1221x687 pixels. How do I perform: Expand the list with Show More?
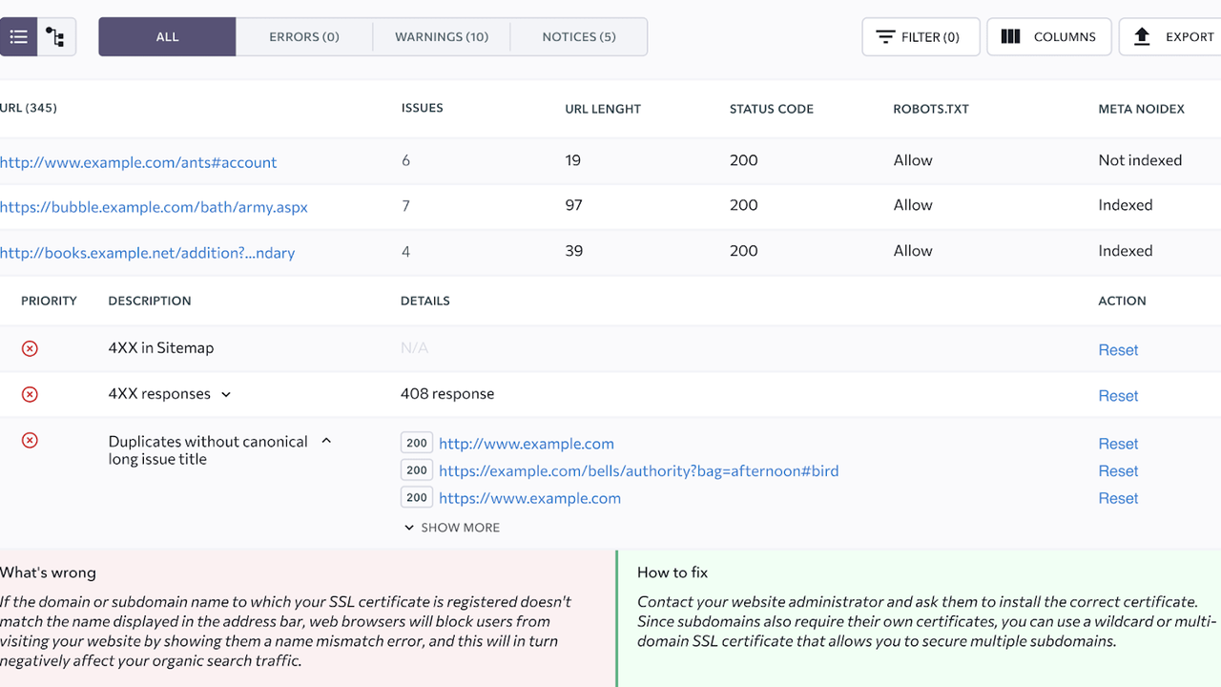click(x=451, y=528)
